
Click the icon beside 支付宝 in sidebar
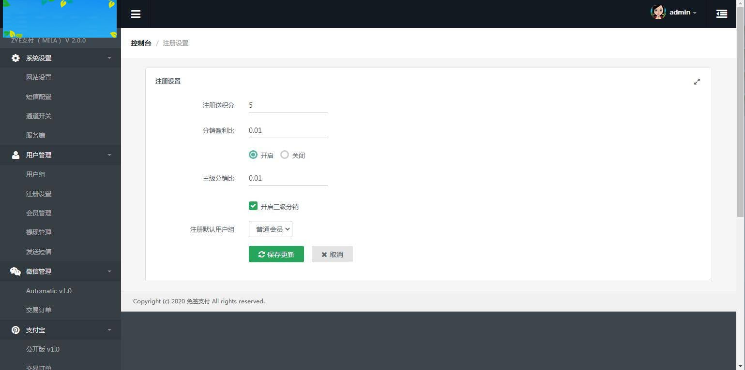point(15,330)
